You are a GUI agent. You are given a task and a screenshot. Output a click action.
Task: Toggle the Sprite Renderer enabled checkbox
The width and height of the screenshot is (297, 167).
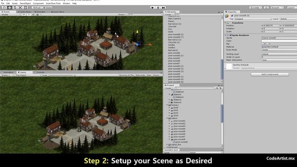231,35
